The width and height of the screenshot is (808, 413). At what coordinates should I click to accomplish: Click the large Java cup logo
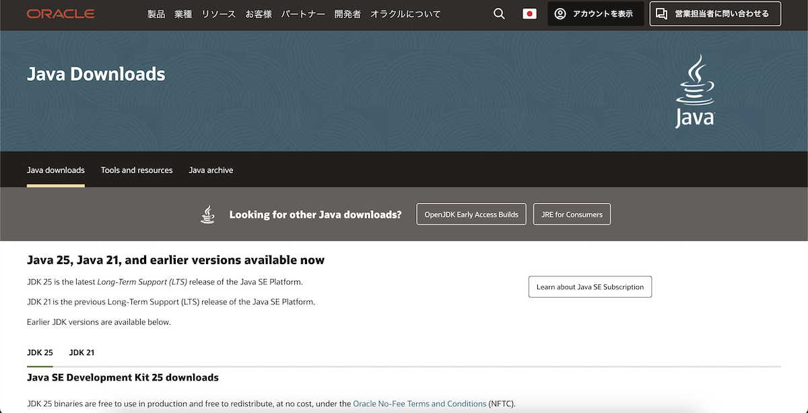click(x=695, y=90)
